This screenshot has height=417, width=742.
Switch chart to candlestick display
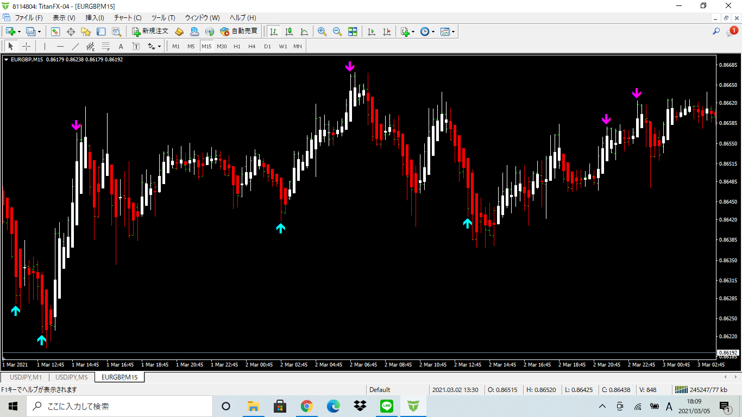pyautogui.click(x=289, y=31)
